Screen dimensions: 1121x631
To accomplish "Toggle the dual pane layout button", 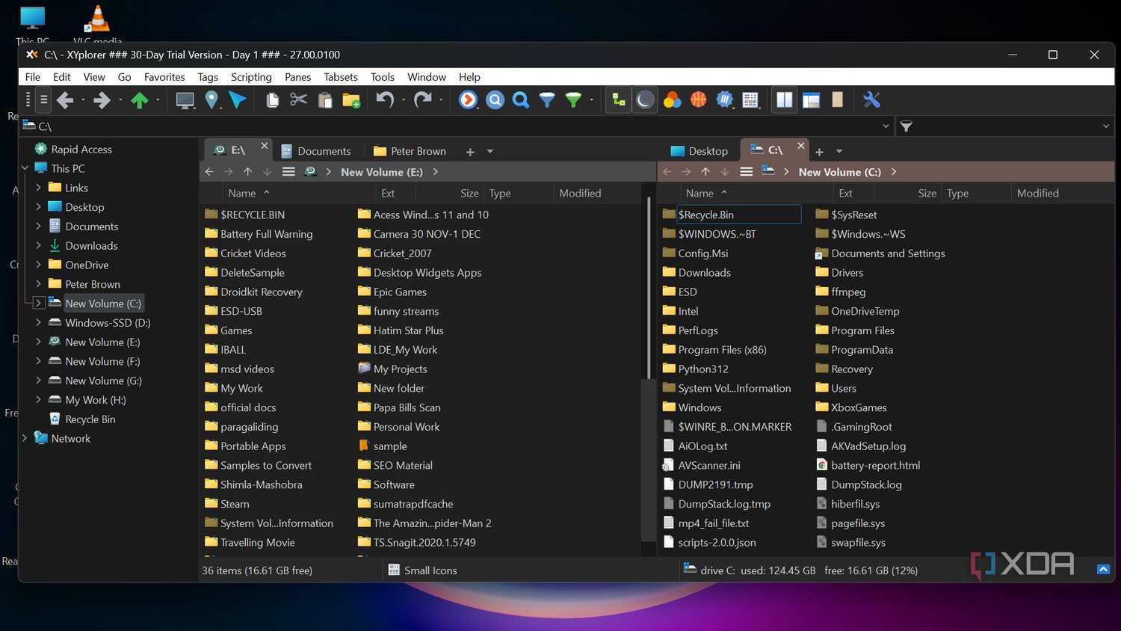I will 785,100.
